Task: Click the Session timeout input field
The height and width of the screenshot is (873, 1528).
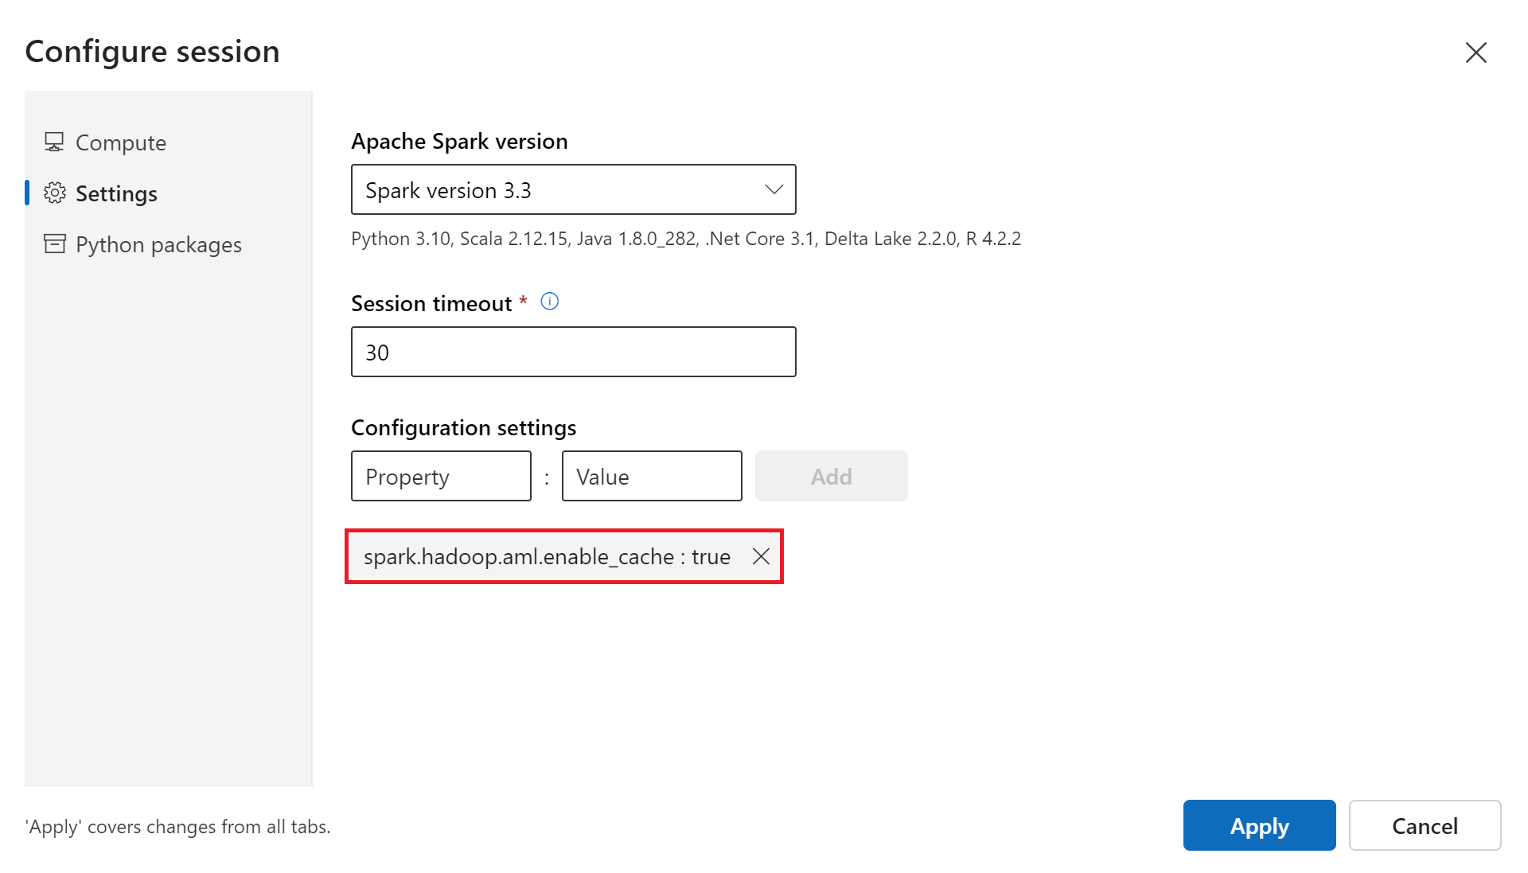Action: 573,352
